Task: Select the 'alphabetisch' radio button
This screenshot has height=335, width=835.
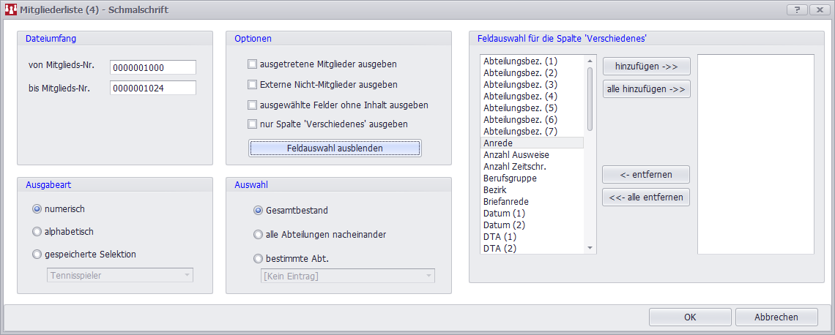Action: click(x=37, y=232)
